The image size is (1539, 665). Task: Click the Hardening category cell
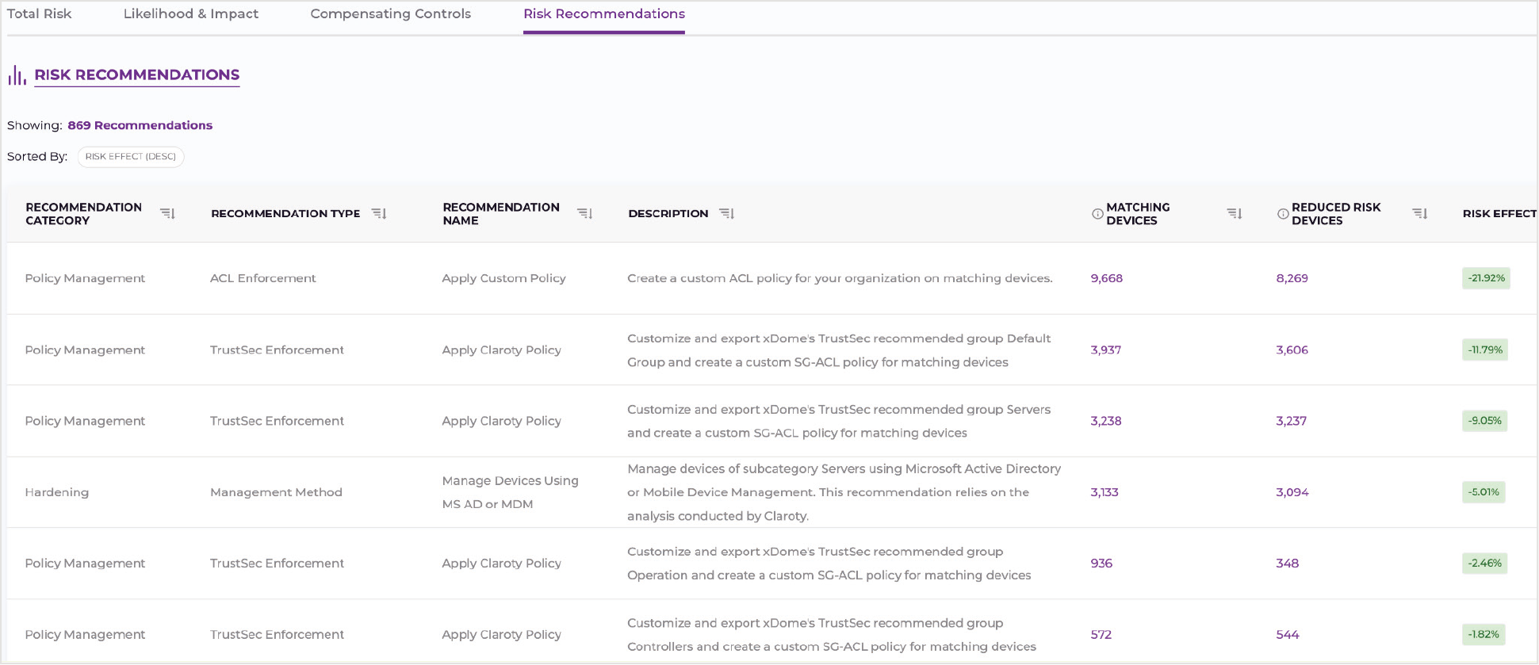click(x=57, y=492)
